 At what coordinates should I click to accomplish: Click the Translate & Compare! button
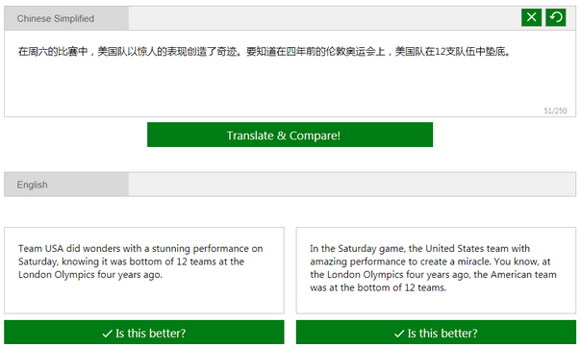[x=290, y=135]
